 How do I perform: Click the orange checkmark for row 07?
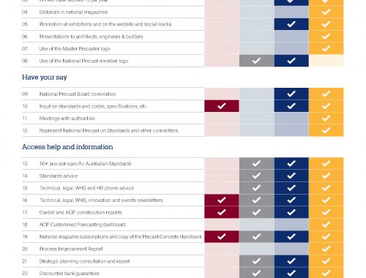tap(326, 48)
